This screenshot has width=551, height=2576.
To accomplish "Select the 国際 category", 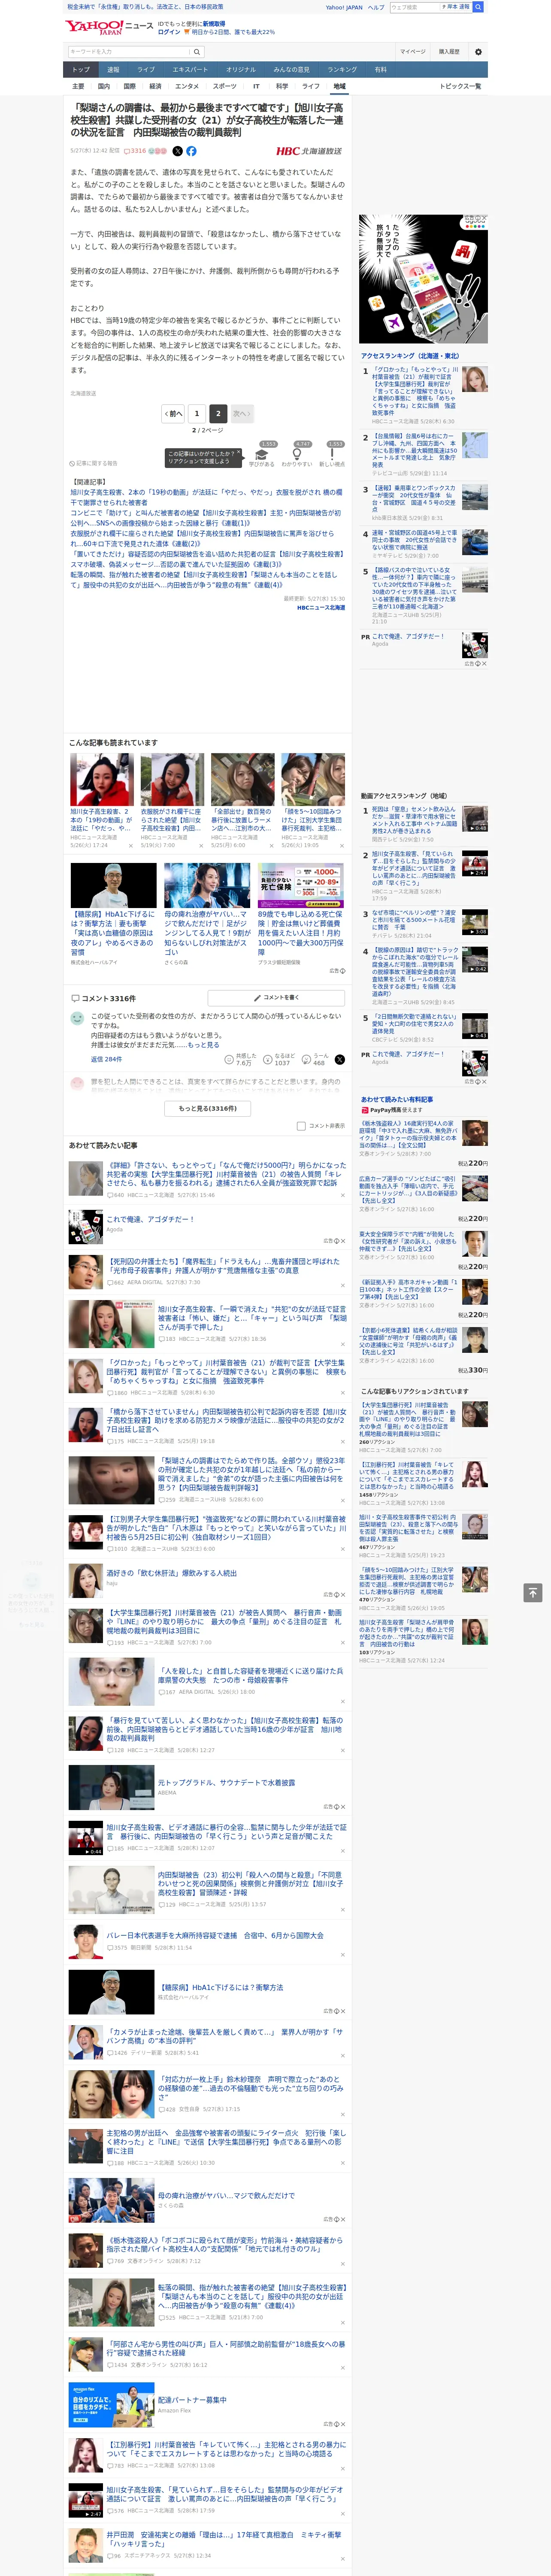I will [129, 86].
